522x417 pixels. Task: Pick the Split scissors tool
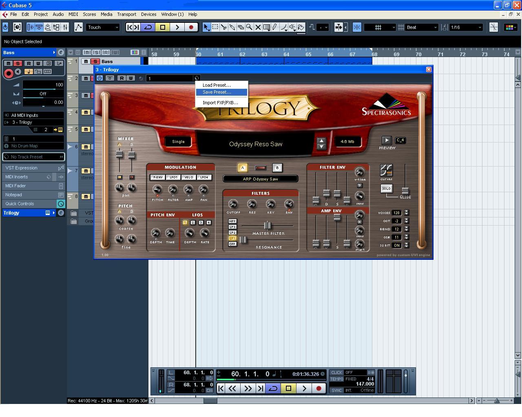pyautogui.click(x=223, y=27)
